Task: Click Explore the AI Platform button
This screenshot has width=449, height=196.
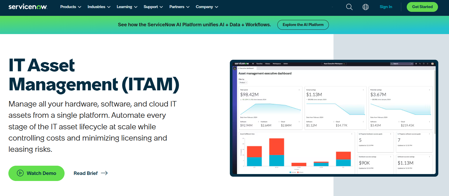Action: point(303,25)
